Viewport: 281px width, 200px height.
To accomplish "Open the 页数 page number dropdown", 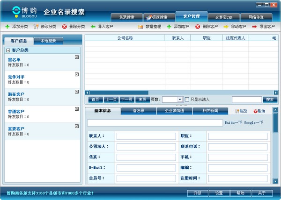I will 180,100.
